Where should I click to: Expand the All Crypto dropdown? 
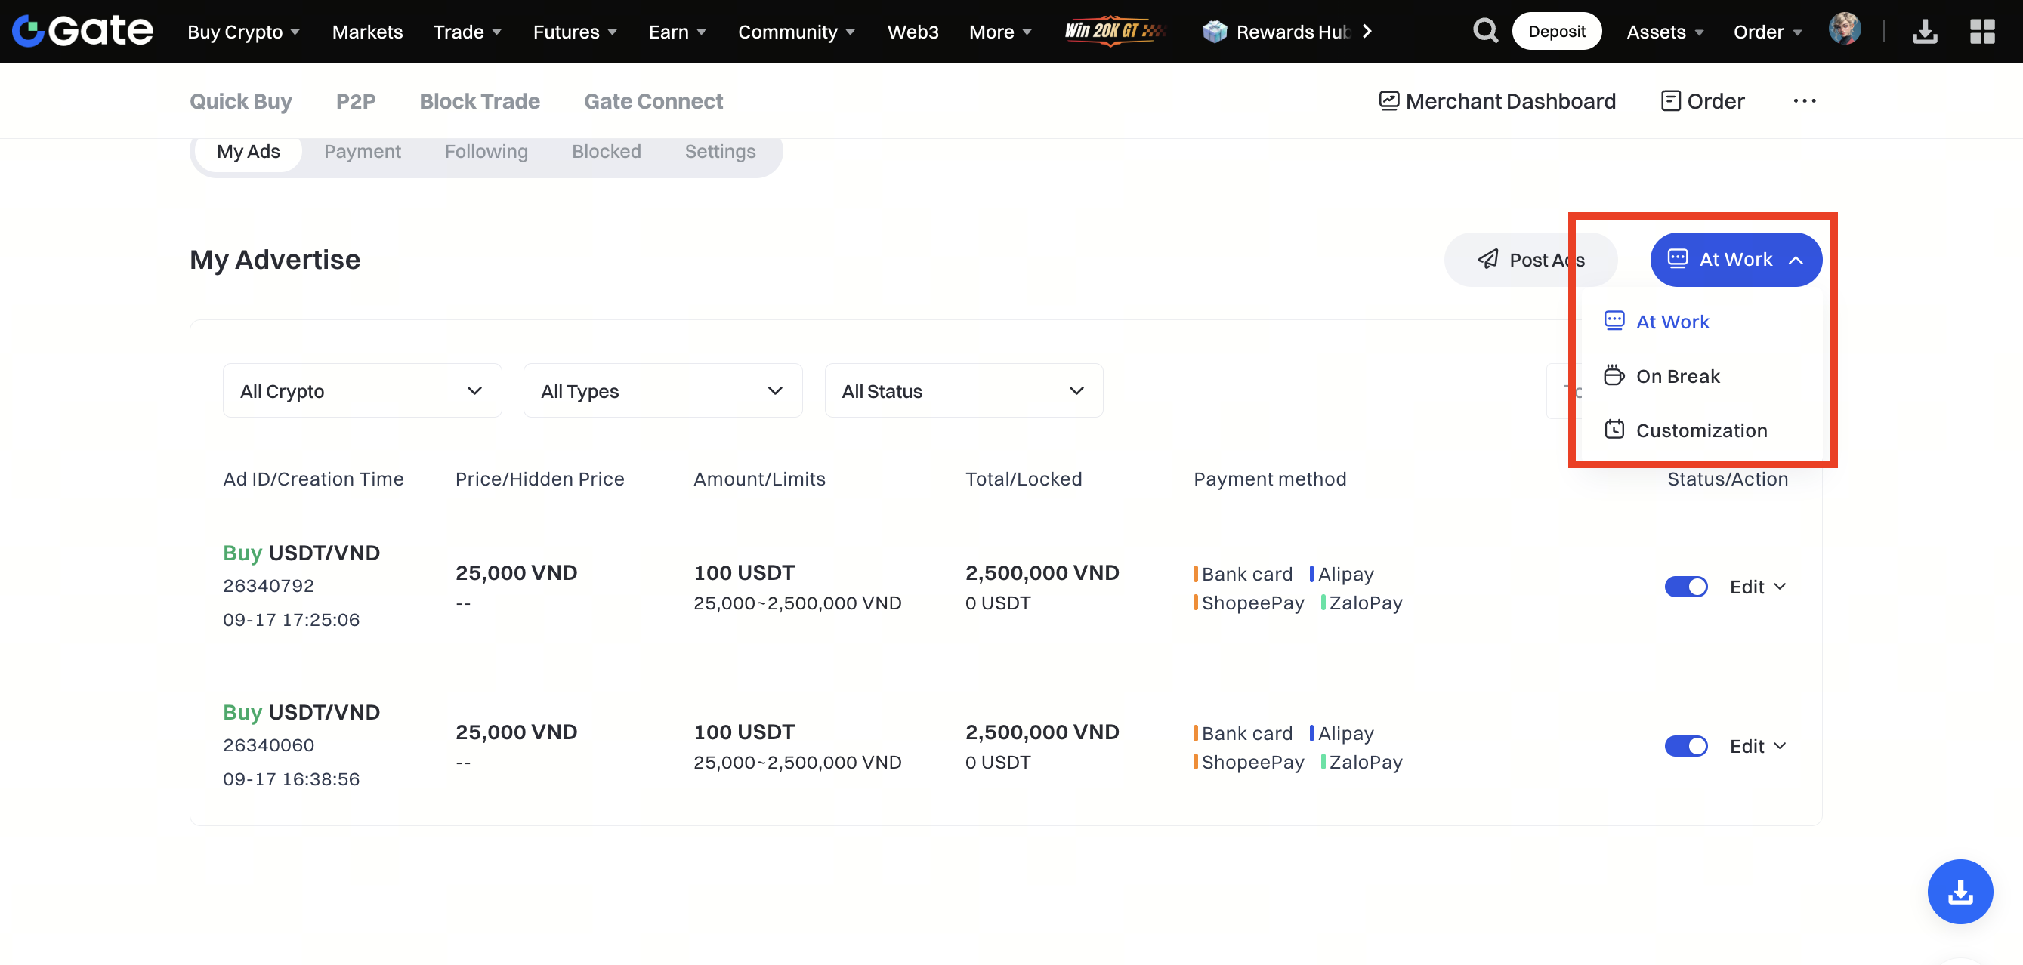click(x=362, y=391)
